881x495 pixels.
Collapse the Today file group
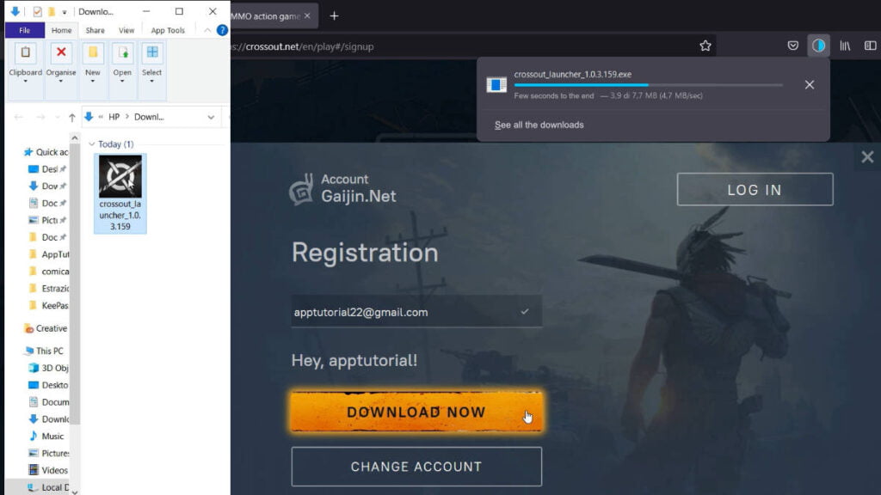click(x=92, y=144)
